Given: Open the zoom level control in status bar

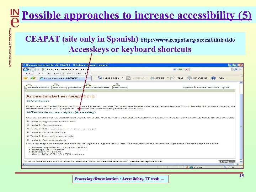Looking at the screenshot, I should 229,167.
